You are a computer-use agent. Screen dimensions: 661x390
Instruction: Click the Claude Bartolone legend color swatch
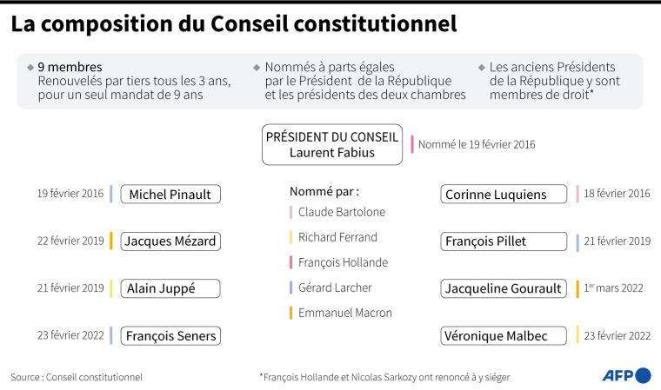(290, 212)
